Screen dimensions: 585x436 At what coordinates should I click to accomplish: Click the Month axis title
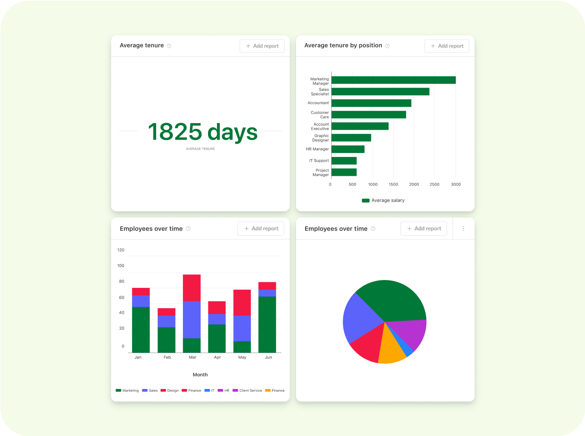pyautogui.click(x=200, y=375)
